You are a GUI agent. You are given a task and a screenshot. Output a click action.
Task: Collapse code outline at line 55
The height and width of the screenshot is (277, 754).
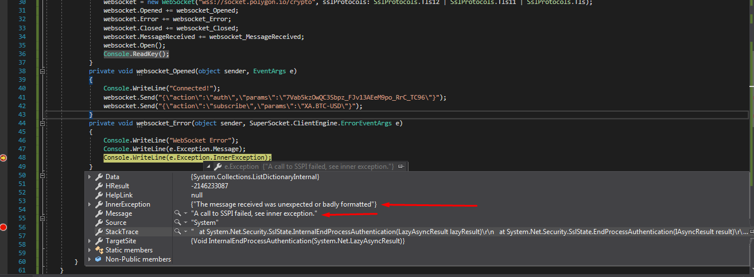tap(42, 219)
